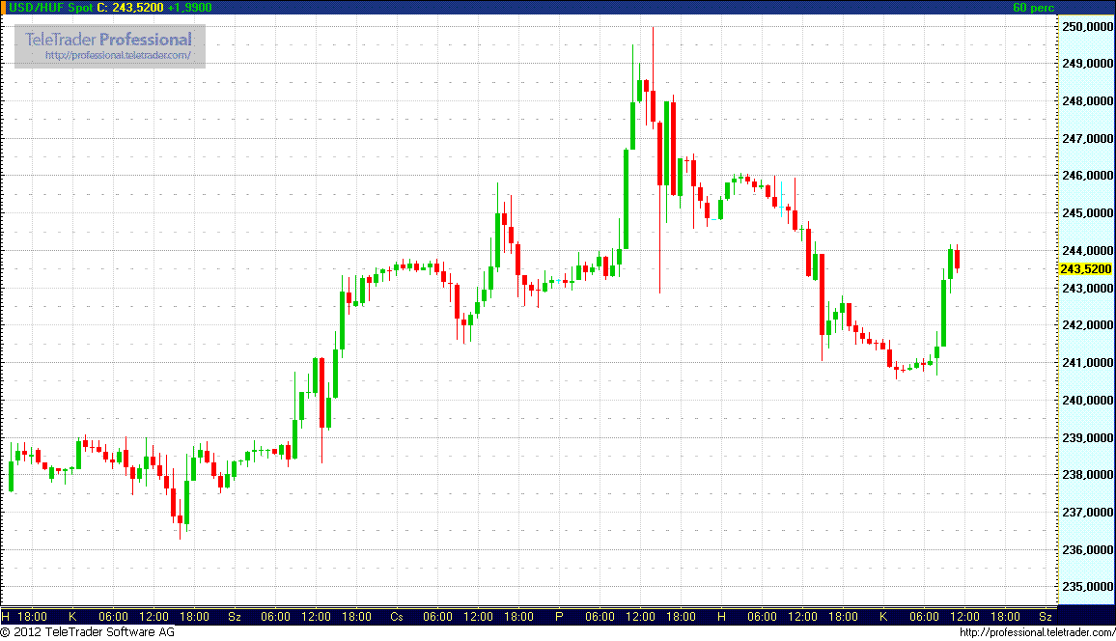Click the 240,0000 price axis label

click(1088, 400)
